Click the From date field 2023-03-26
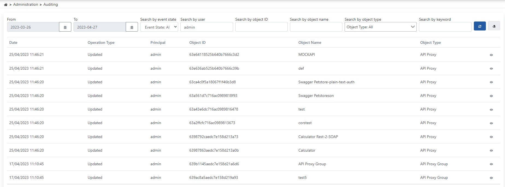The width and height of the screenshot is (505, 187). tap(33, 27)
